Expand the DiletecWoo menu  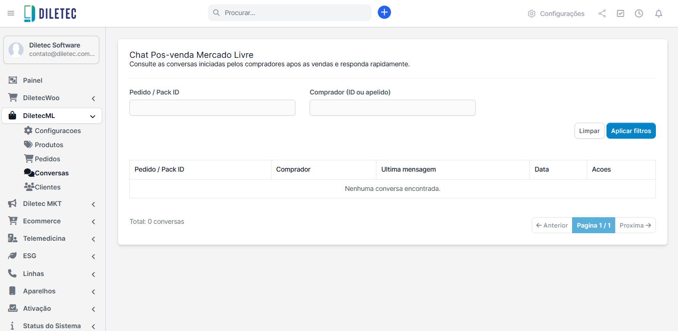pyautogui.click(x=52, y=98)
